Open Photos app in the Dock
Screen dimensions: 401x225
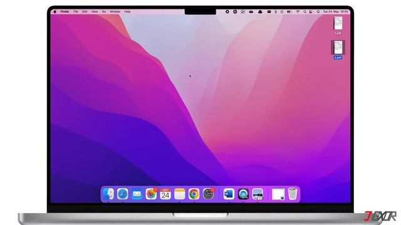pos(151,194)
